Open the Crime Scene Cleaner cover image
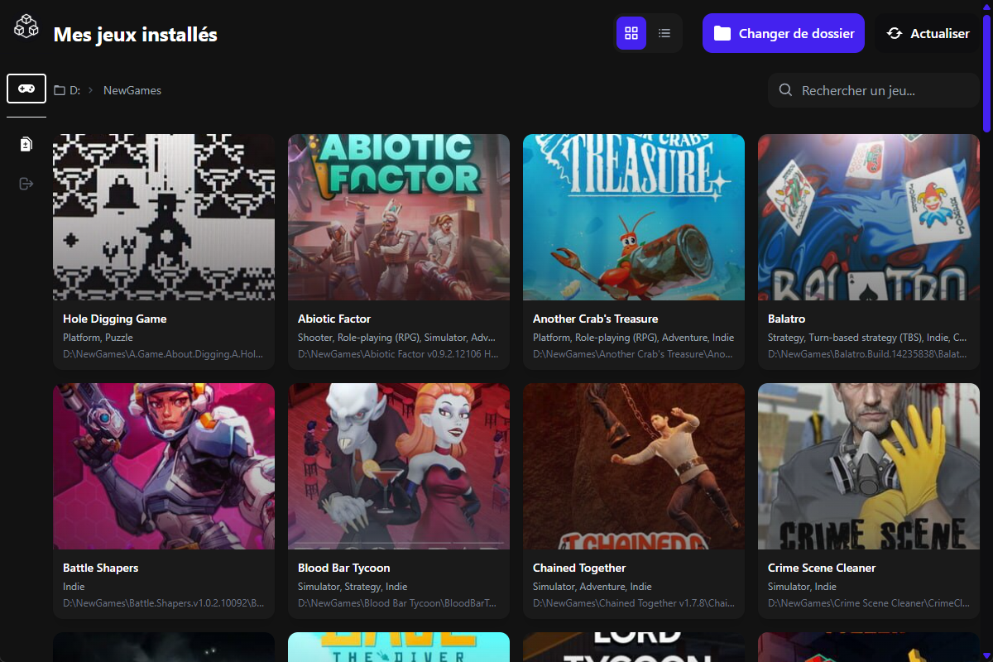This screenshot has height=662, width=993. tap(869, 466)
